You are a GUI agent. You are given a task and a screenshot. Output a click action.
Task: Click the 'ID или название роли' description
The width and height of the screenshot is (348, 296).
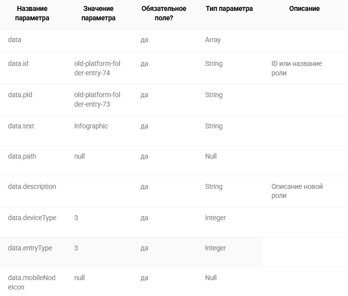point(297,68)
